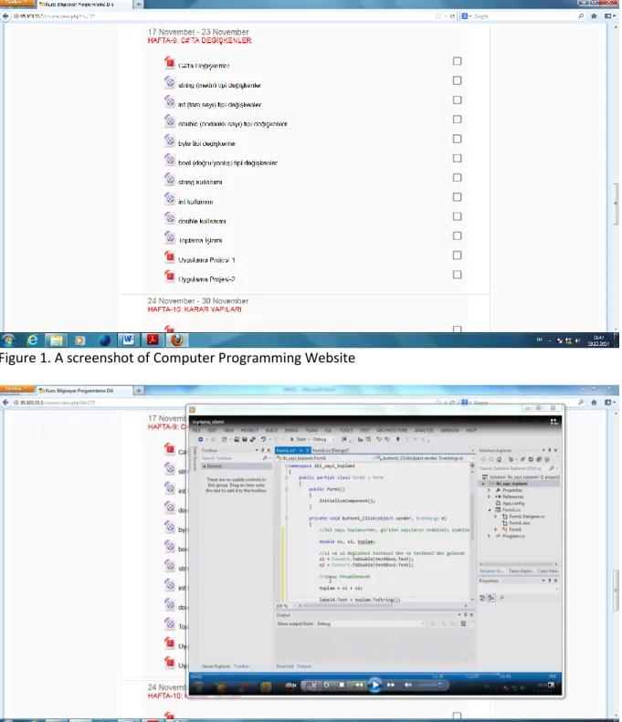Collapse the Form1.cs node in Solution Explorer
The height and width of the screenshot is (722, 622).
(490, 509)
